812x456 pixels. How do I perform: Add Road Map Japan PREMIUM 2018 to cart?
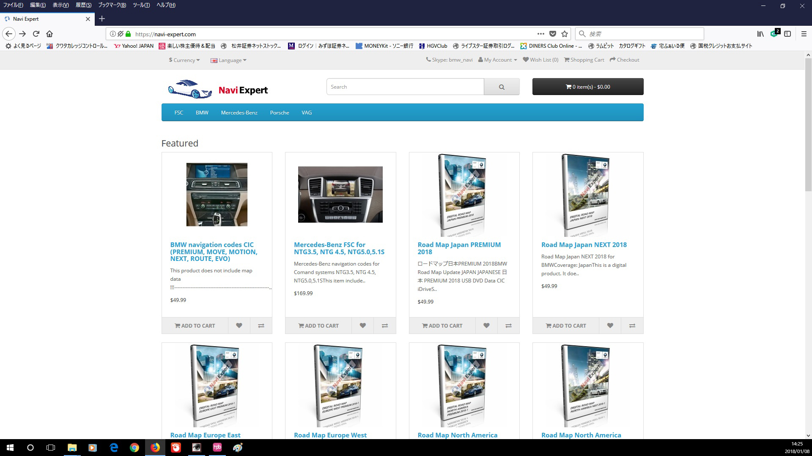[x=442, y=326]
